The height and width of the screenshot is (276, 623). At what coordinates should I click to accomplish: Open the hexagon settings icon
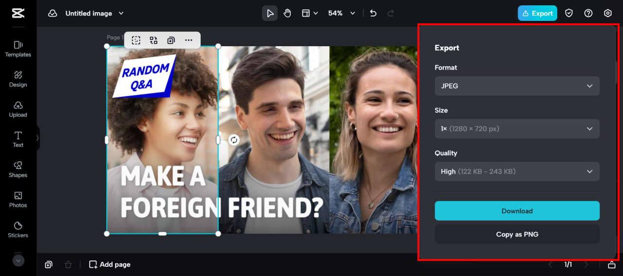tap(608, 13)
